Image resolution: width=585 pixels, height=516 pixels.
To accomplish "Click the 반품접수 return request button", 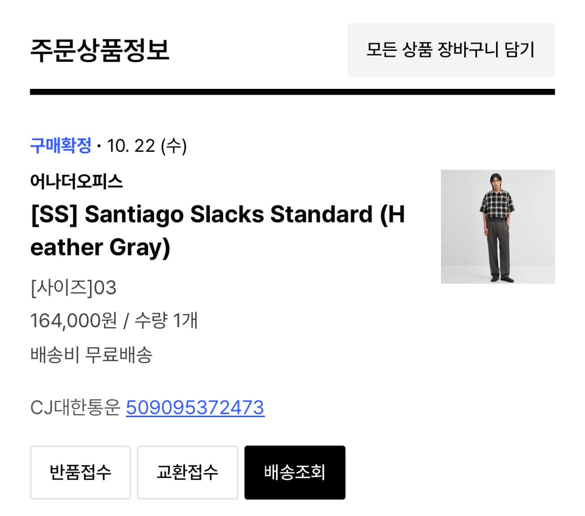I will coord(80,472).
